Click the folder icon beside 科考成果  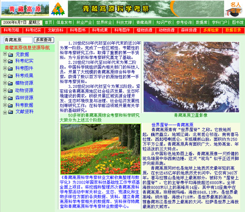(x=10, y=76)
